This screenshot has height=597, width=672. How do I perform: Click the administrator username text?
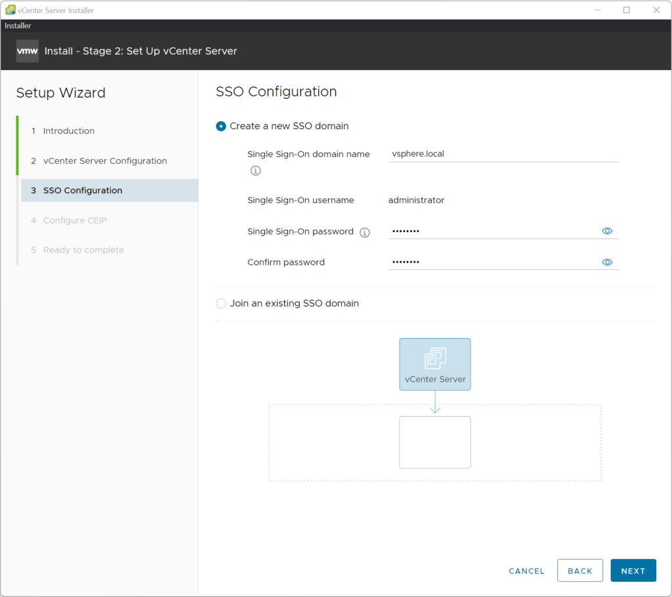(x=416, y=201)
